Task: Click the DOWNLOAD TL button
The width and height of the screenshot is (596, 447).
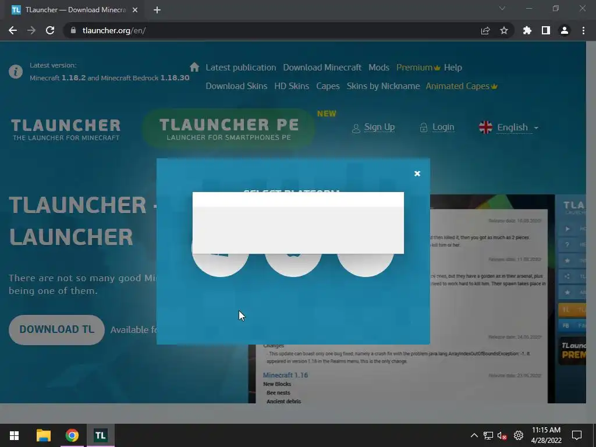Action: [x=56, y=329]
